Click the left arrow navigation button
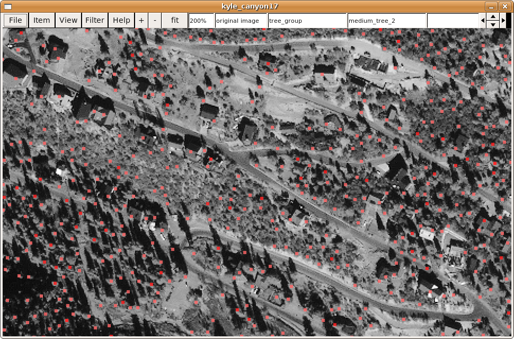 click(483, 20)
